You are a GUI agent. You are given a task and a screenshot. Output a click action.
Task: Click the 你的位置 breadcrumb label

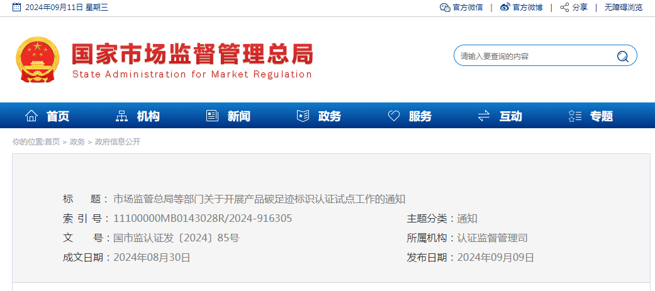click(28, 142)
